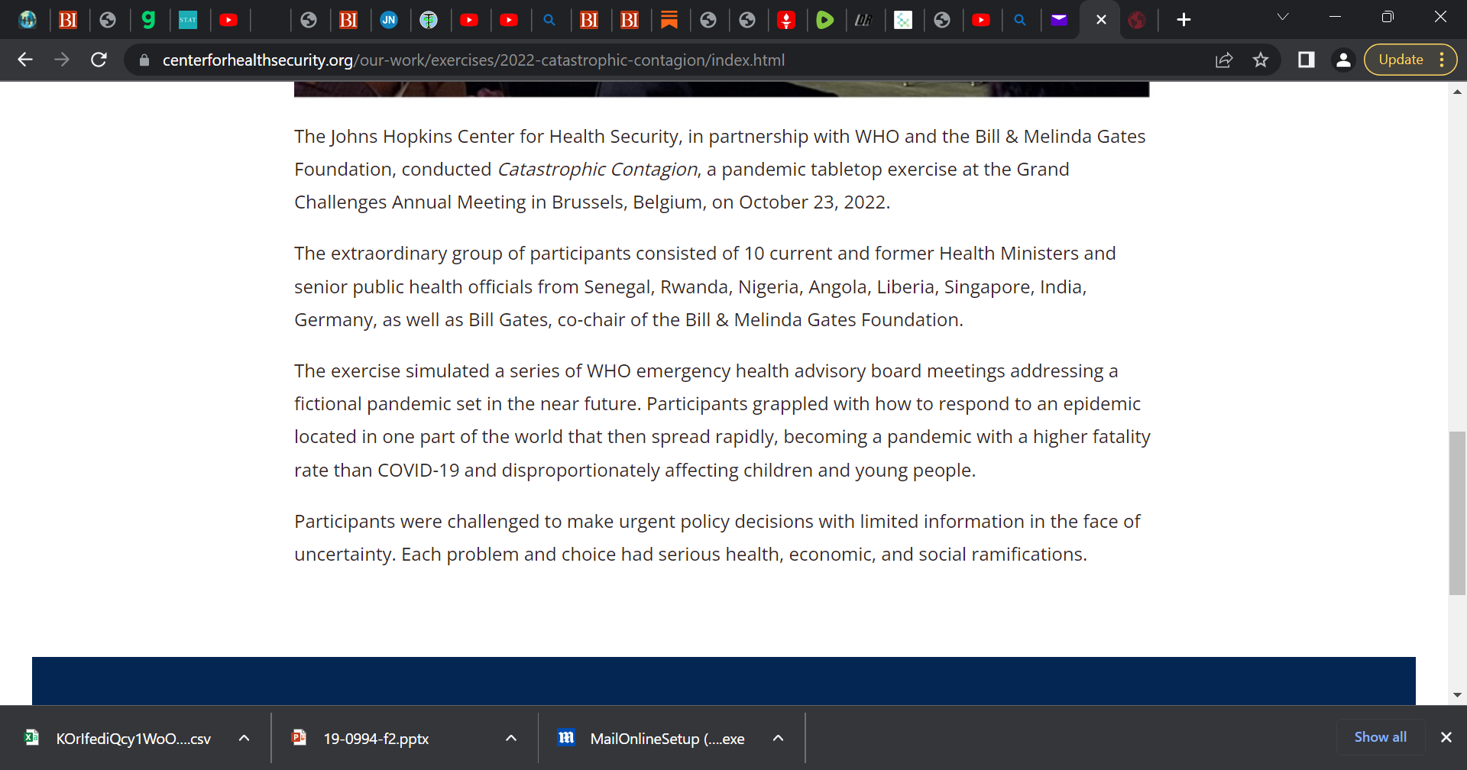
Task: Click the MailOnline icon on the exe download
Action: [566, 737]
